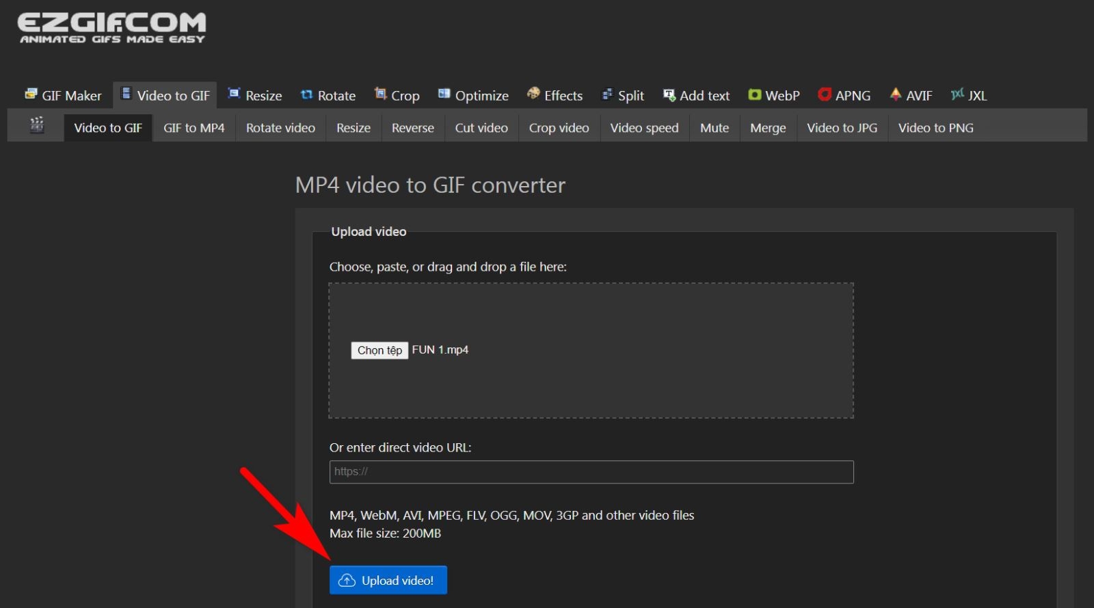Click the video clapperboard icon in submenu
The width and height of the screenshot is (1094, 608).
(x=37, y=125)
